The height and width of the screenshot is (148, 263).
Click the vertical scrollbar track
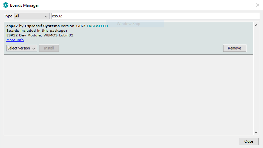tap(256, 79)
